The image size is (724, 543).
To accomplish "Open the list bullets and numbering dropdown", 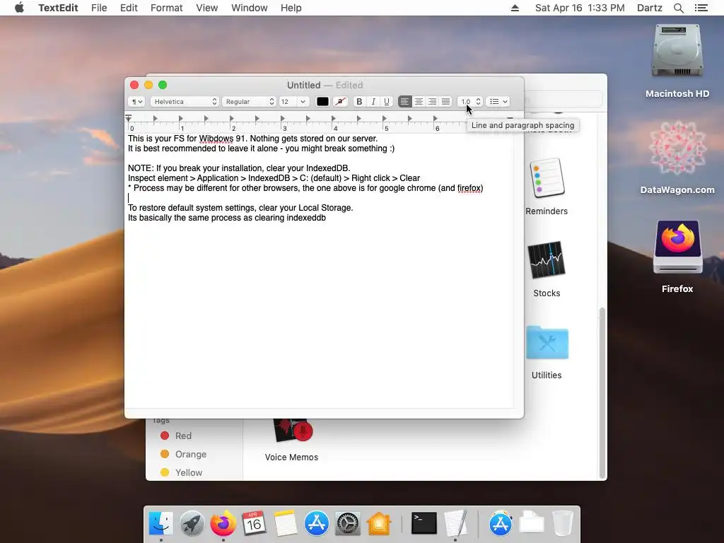I will click(498, 102).
